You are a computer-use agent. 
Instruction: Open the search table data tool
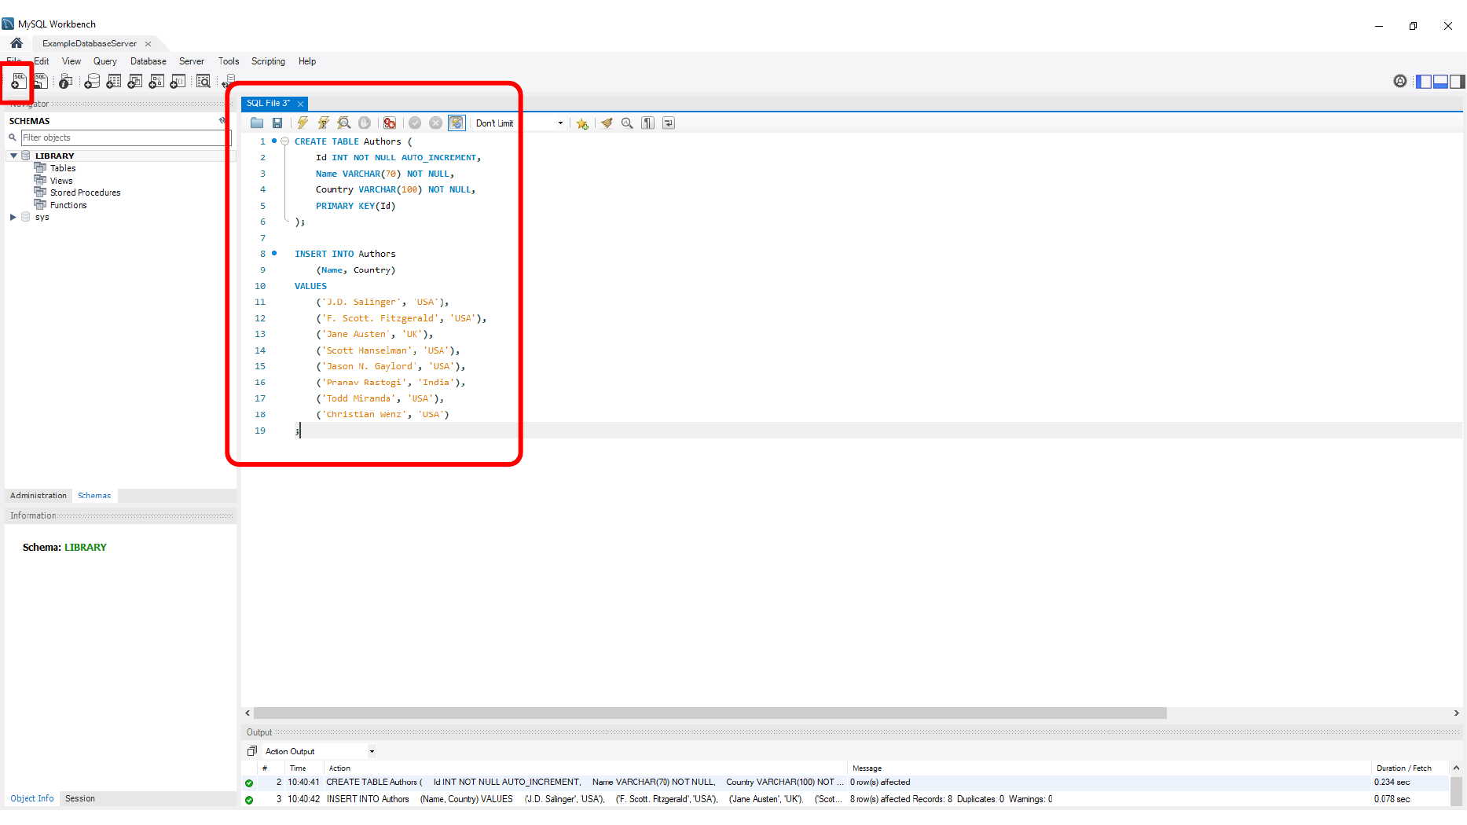pos(204,81)
